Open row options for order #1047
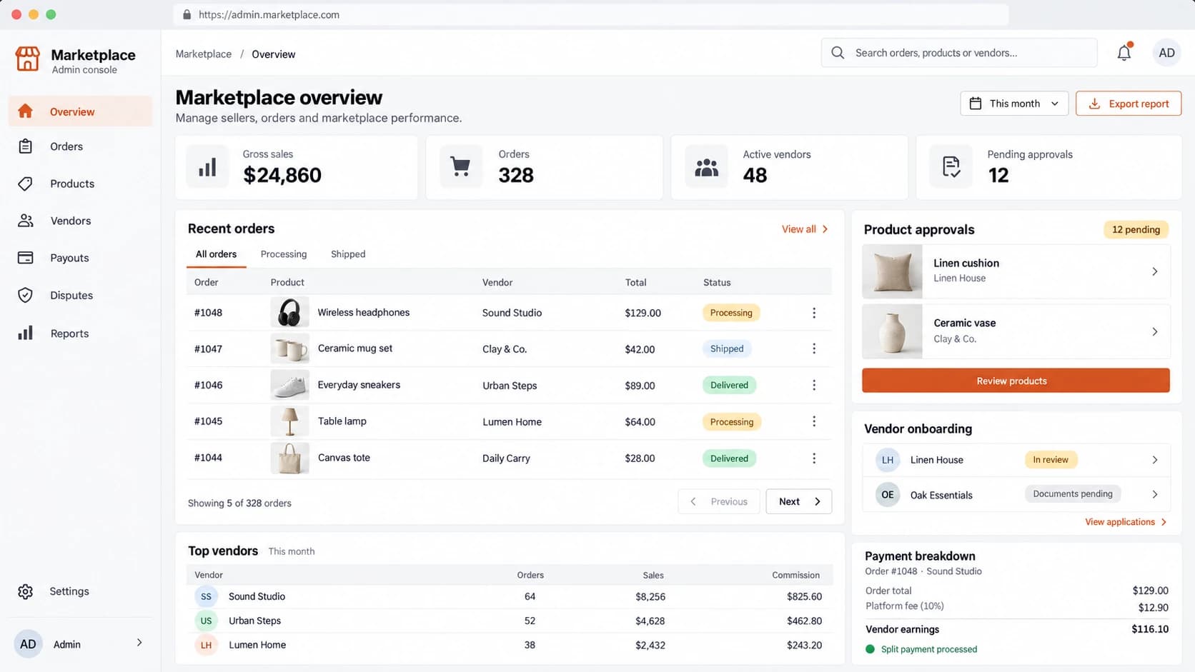The width and height of the screenshot is (1195, 672). (814, 348)
